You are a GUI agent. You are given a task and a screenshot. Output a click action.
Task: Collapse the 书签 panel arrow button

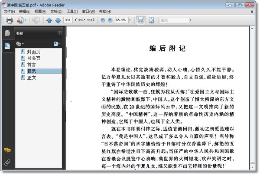[x=59, y=33]
